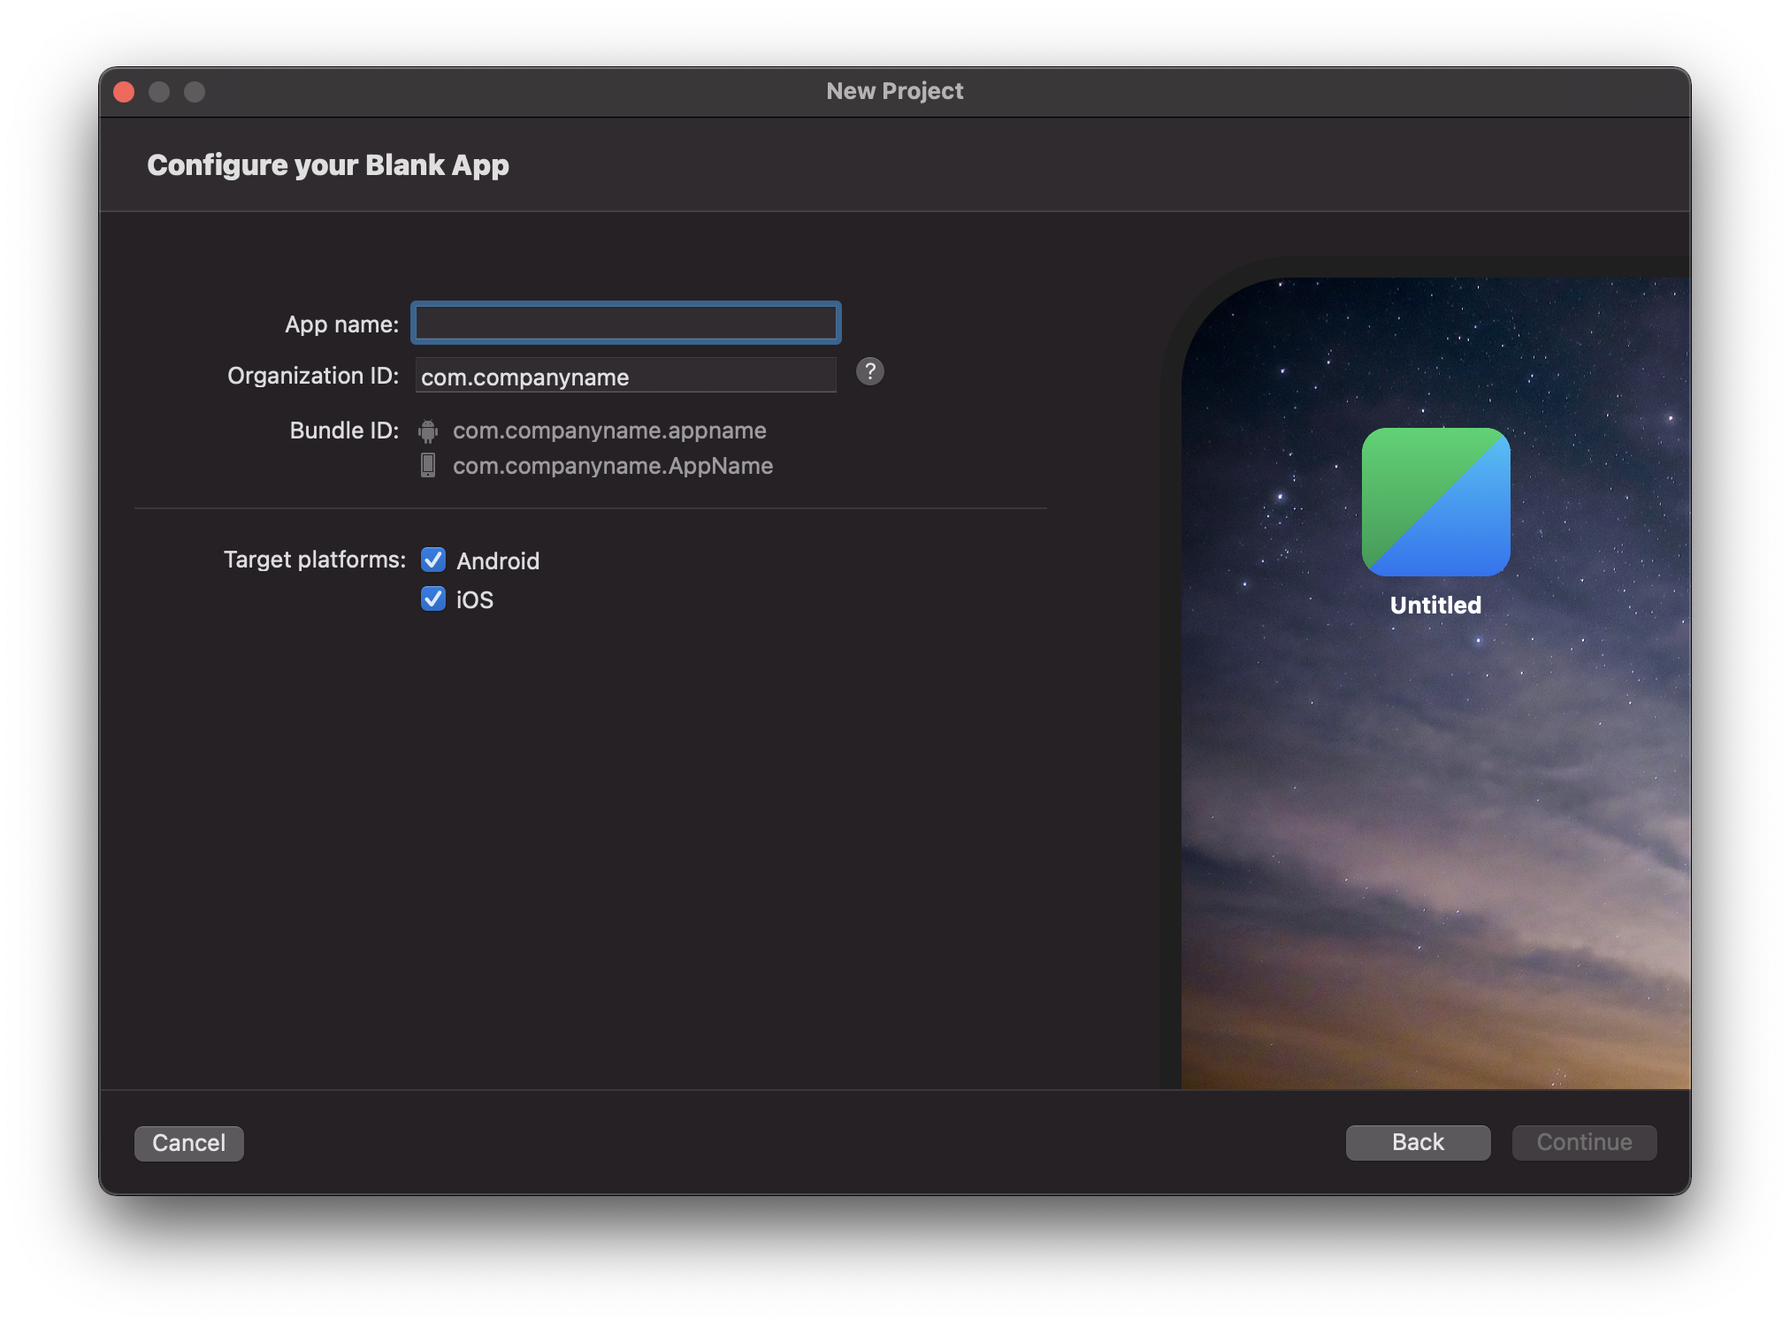The height and width of the screenshot is (1326, 1790).
Task: Select the Android bundle ID text com.companyname.appname
Action: click(609, 431)
